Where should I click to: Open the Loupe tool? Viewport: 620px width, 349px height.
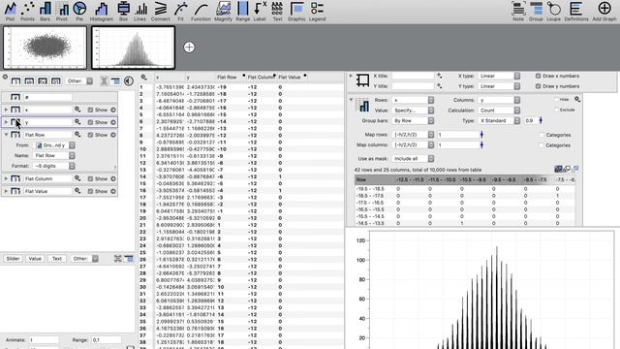tap(553, 11)
